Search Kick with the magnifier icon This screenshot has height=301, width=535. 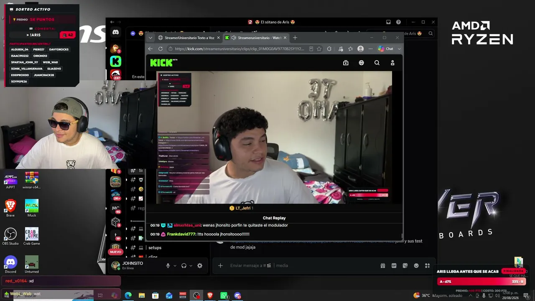coord(377,63)
